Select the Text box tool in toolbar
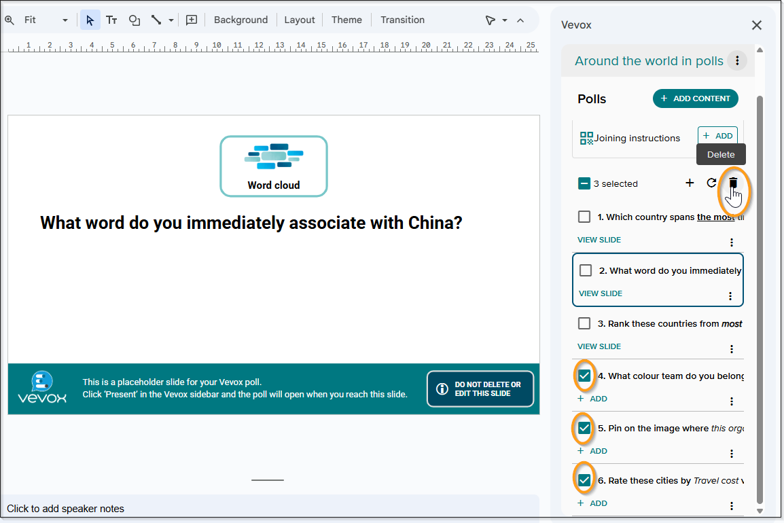The height and width of the screenshot is (523, 784). (x=111, y=20)
